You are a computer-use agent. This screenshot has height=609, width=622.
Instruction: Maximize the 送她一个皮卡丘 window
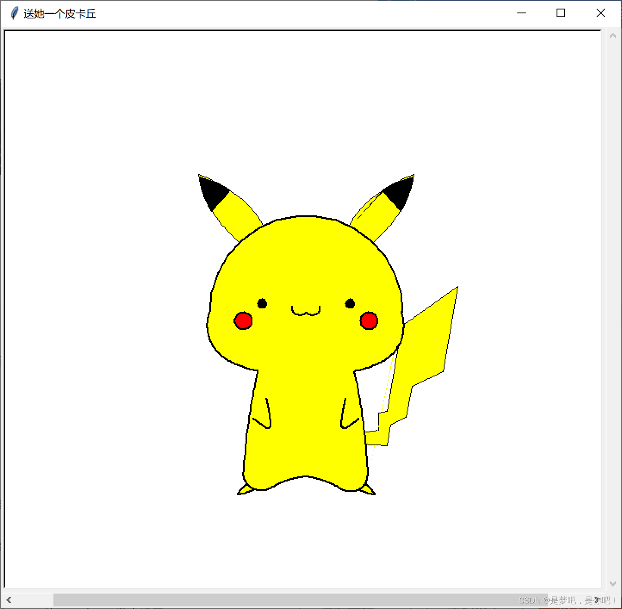(561, 13)
